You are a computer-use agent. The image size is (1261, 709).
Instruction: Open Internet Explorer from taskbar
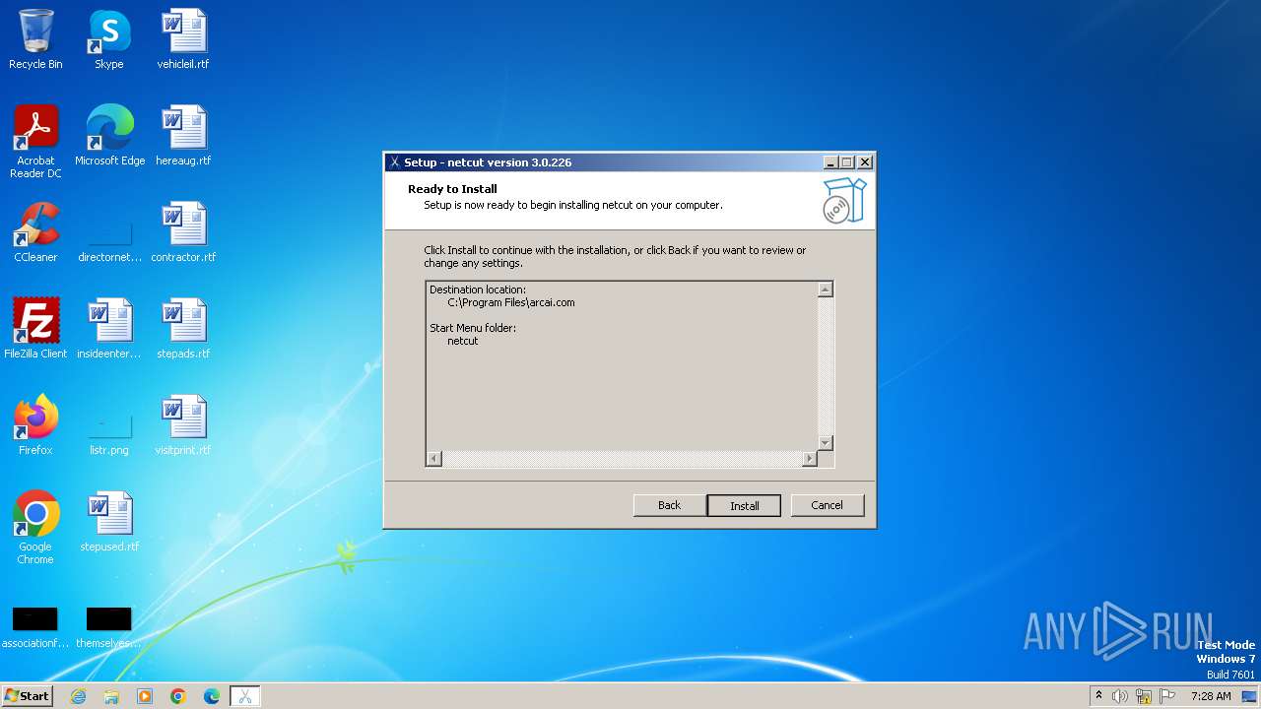coord(78,696)
